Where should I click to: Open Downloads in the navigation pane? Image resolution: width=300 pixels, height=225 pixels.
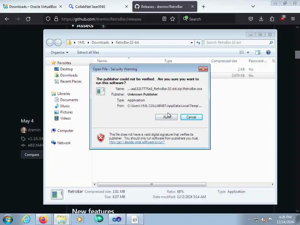pos(69,75)
